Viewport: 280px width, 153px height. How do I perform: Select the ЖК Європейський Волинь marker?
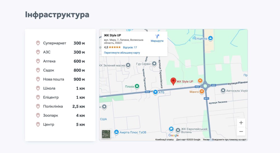(x=178, y=130)
